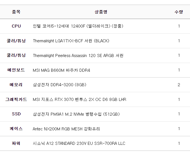Screen dimensions: 190x153
Task: Open the 인텔 코어i5-12세대 12400F product
Action: tap(78, 26)
